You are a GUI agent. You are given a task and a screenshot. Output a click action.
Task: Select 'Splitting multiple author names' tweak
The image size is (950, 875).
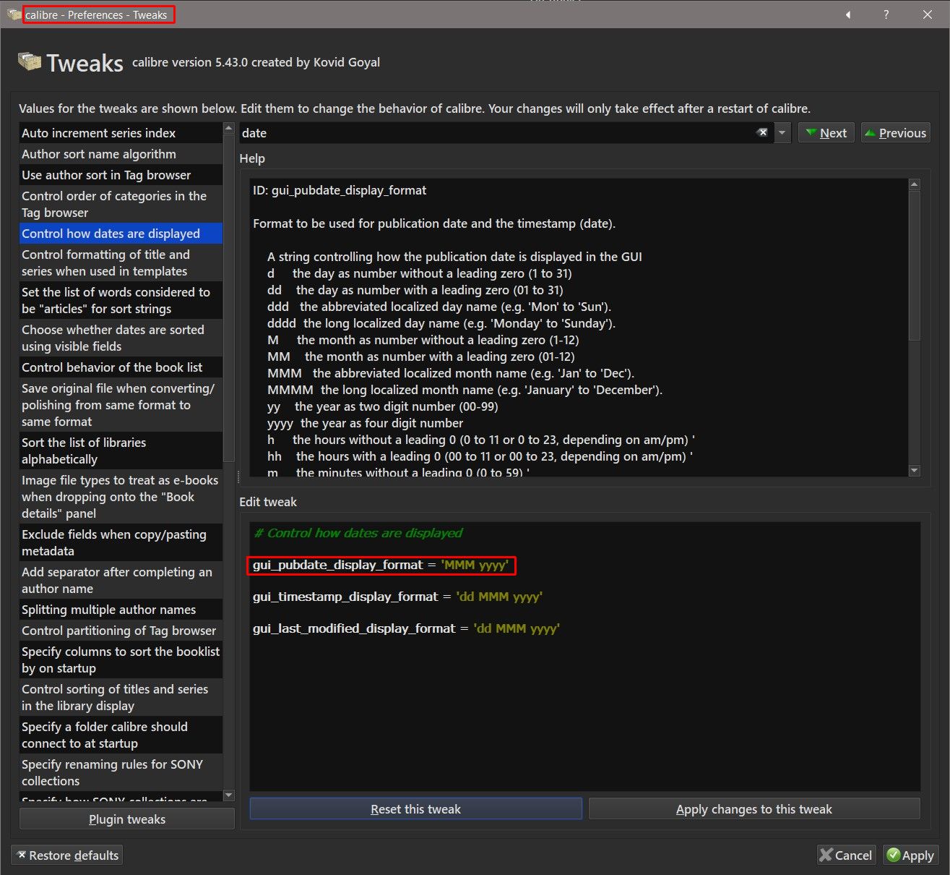click(121, 610)
